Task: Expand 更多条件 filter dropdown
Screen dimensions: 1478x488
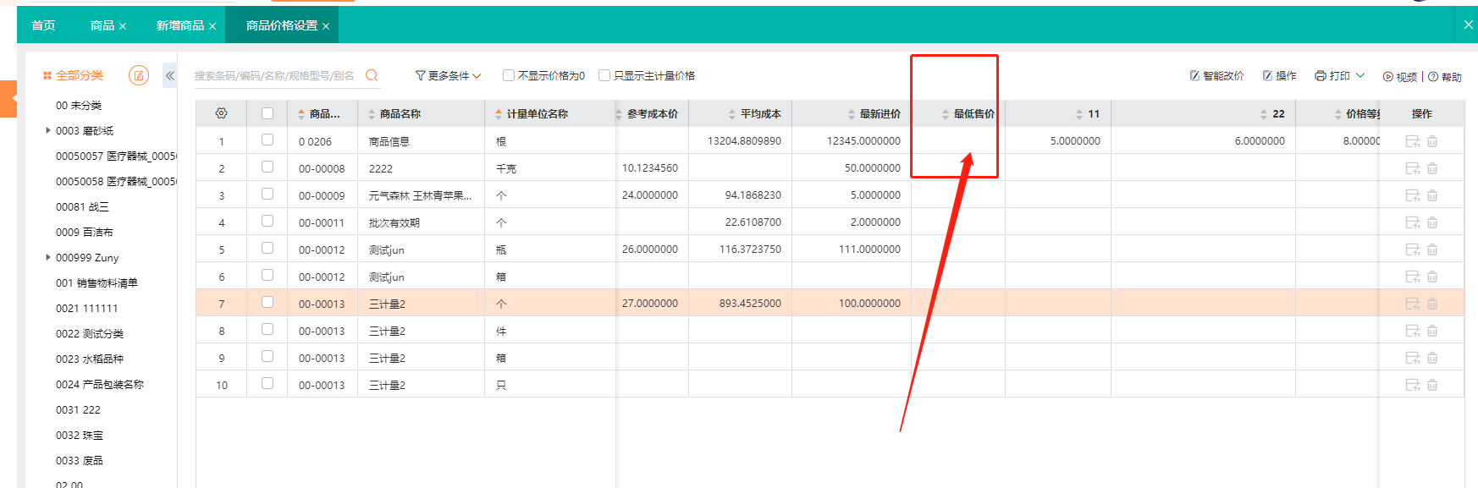Action: click(x=448, y=76)
